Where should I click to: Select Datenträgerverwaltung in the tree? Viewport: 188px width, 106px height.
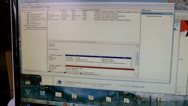coord(38,27)
